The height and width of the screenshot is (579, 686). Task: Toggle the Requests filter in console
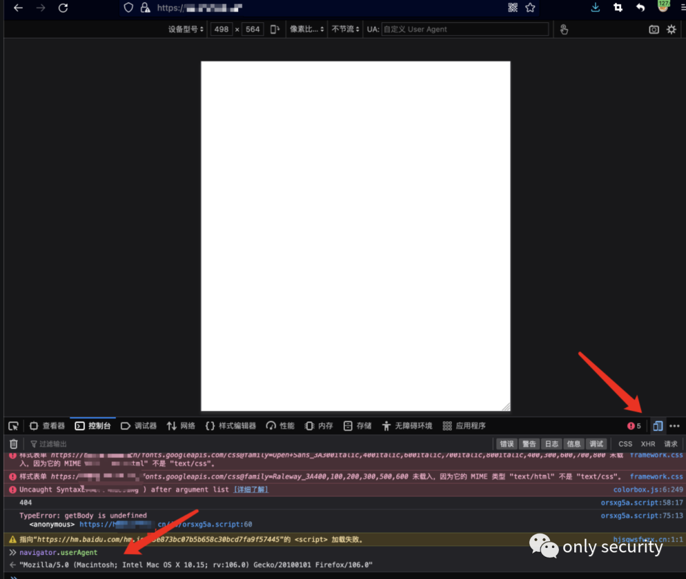click(670, 444)
